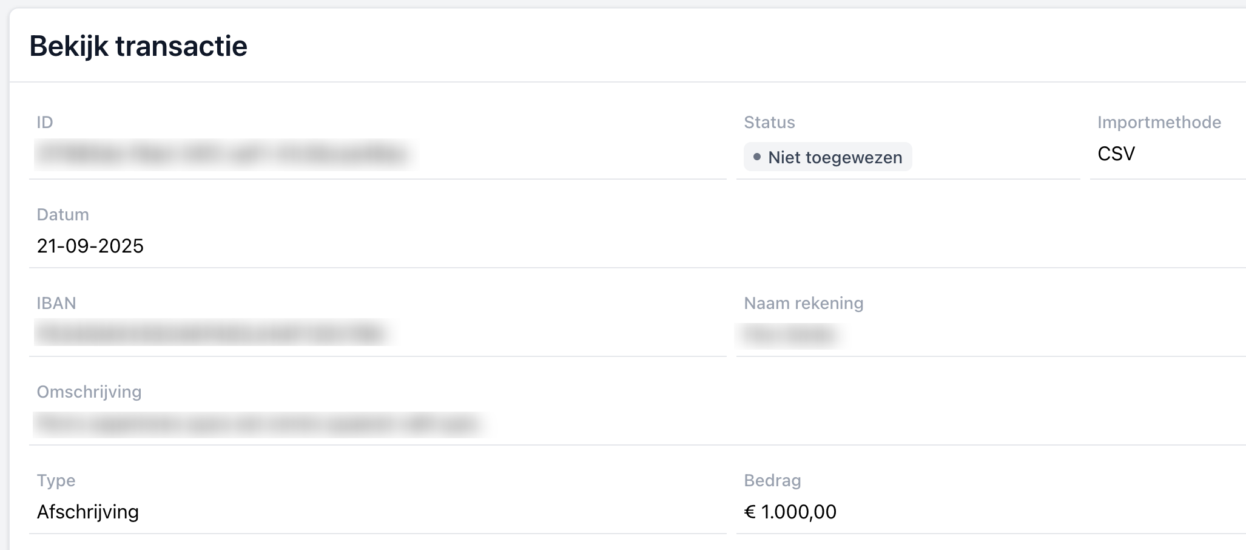Click the 'Bekijk transactie' page heading
This screenshot has width=1246, height=550.
[138, 46]
